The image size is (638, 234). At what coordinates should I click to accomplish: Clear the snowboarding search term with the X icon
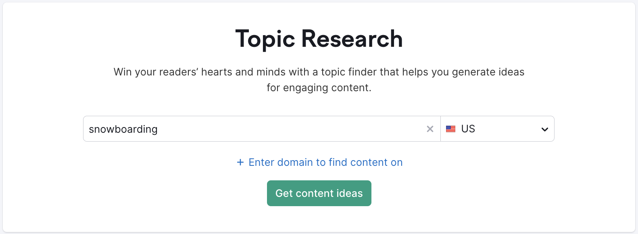(x=430, y=129)
